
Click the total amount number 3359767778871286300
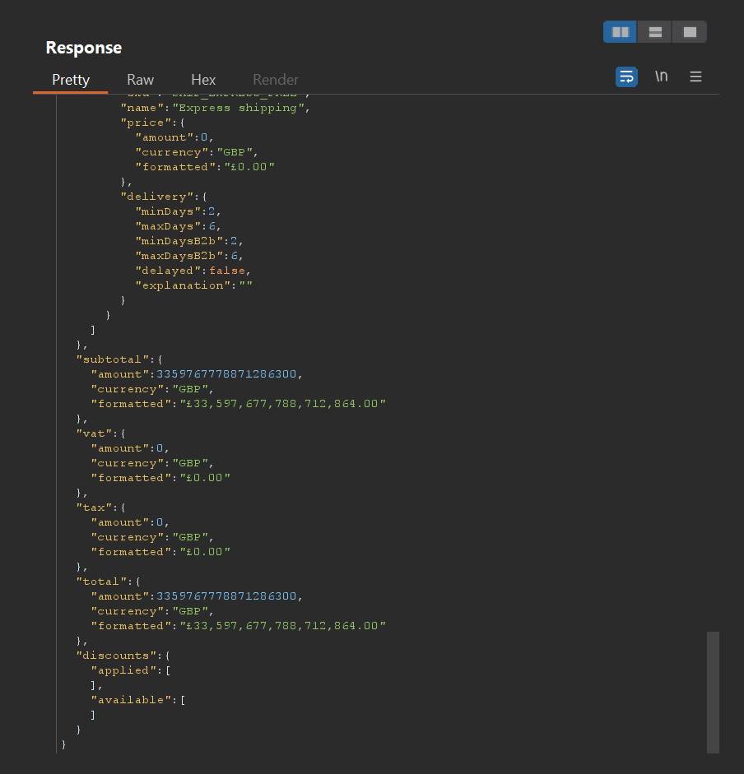point(226,596)
